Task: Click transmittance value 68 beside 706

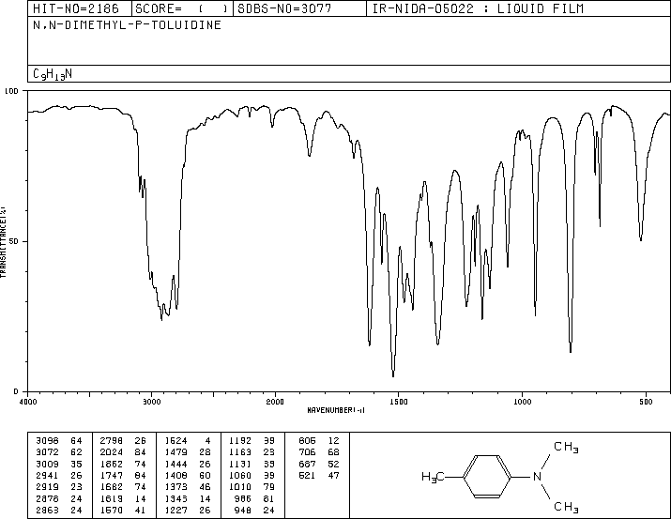Action: click(x=333, y=452)
